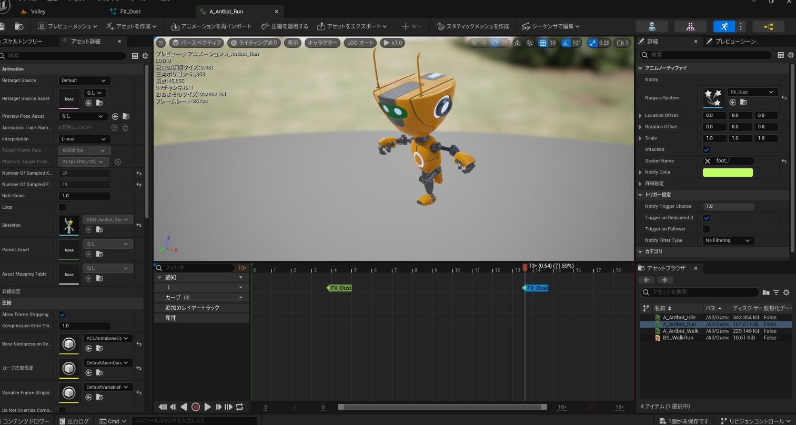
Task: Open the パースペクティブ view button
Action: point(196,43)
